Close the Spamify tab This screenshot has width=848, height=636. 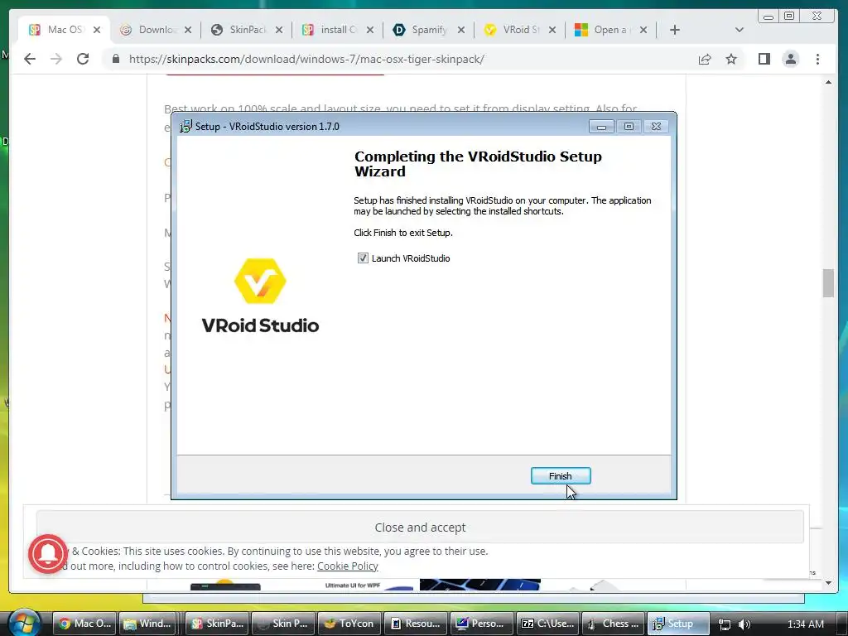[x=460, y=30]
